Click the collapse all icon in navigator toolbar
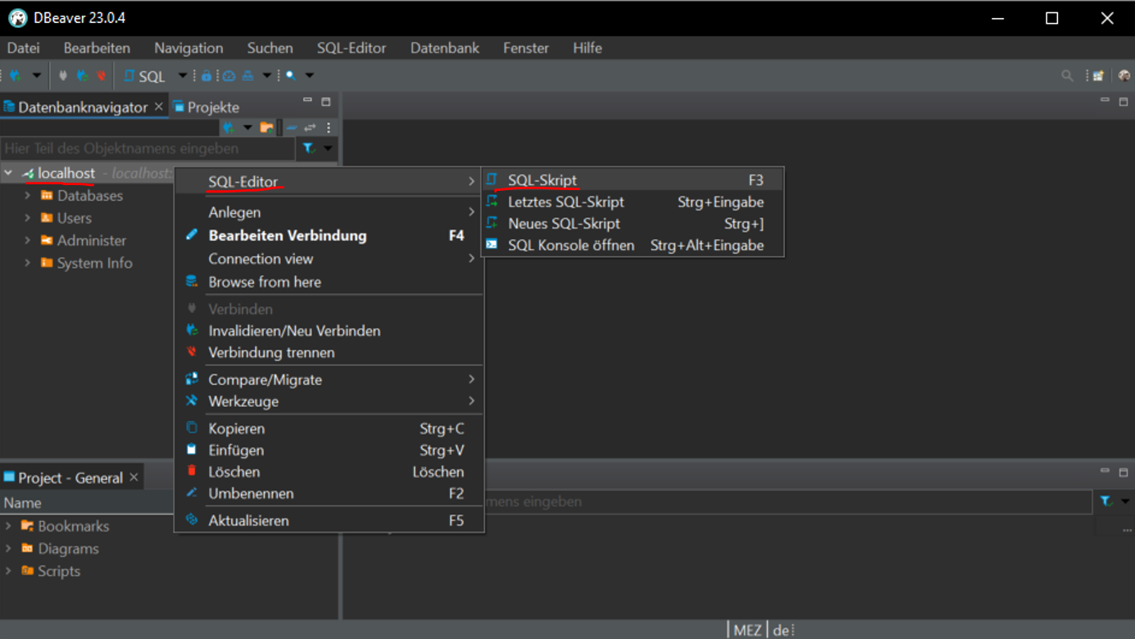This screenshot has width=1135, height=639. [292, 127]
